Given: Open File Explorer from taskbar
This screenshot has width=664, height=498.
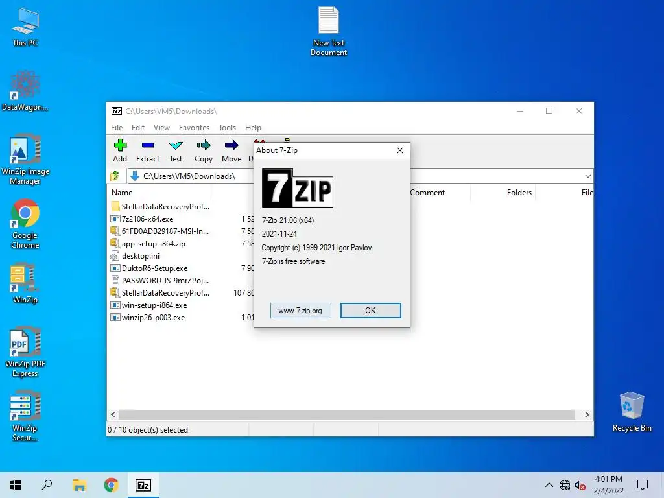Looking at the screenshot, I should (x=79, y=485).
